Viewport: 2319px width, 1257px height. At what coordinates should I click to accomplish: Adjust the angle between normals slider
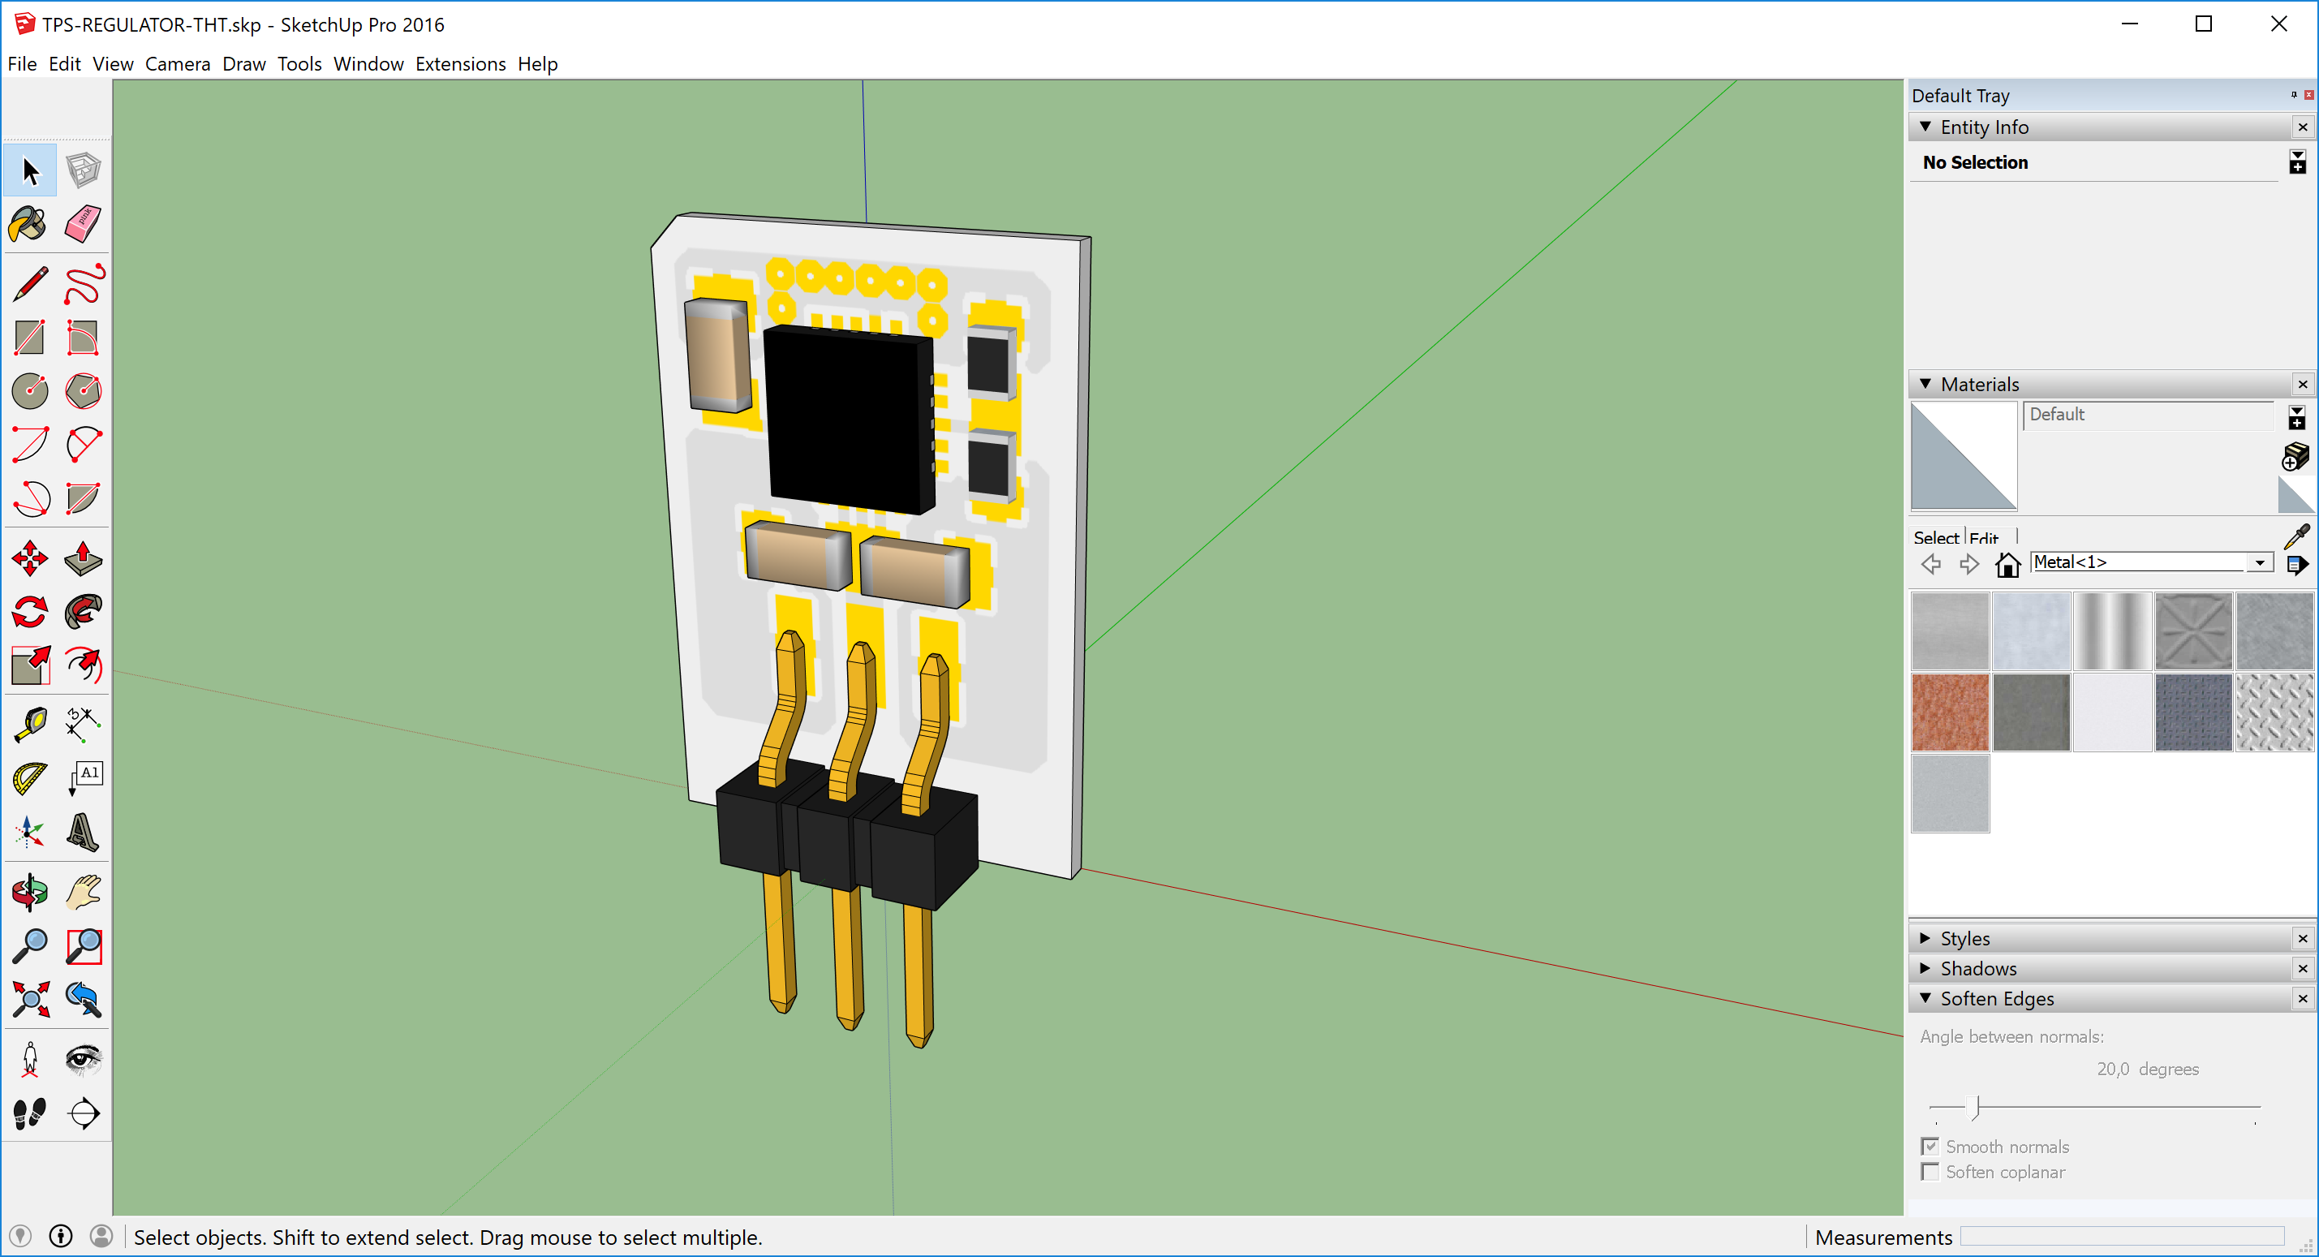coord(1975,1107)
